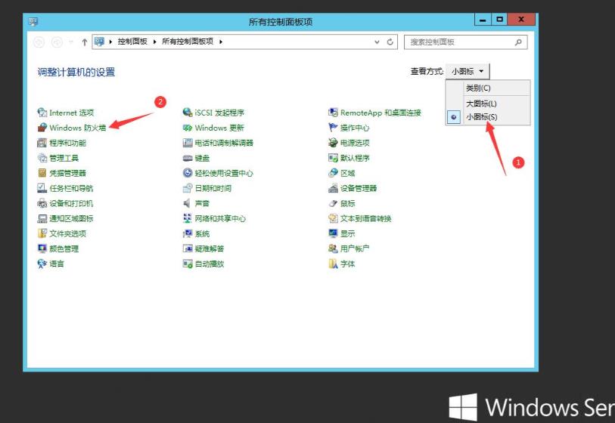Click the 字体 fonts icon

click(x=333, y=264)
